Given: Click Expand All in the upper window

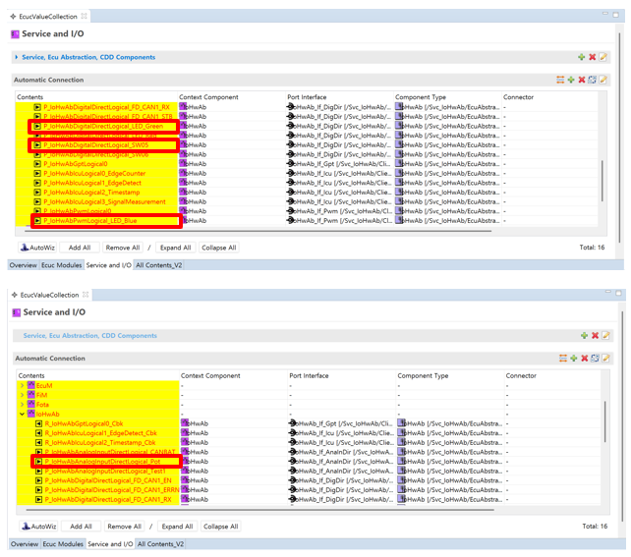Looking at the screenshot, I should point(176,248).
